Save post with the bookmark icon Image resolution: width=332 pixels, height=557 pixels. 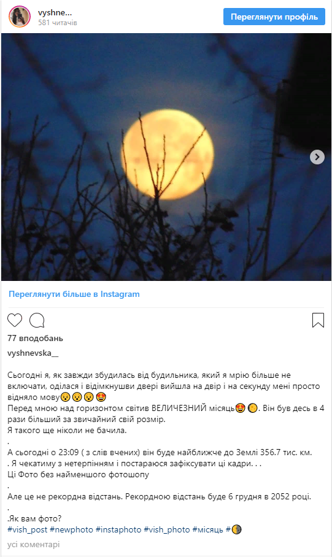pos(318,320)
